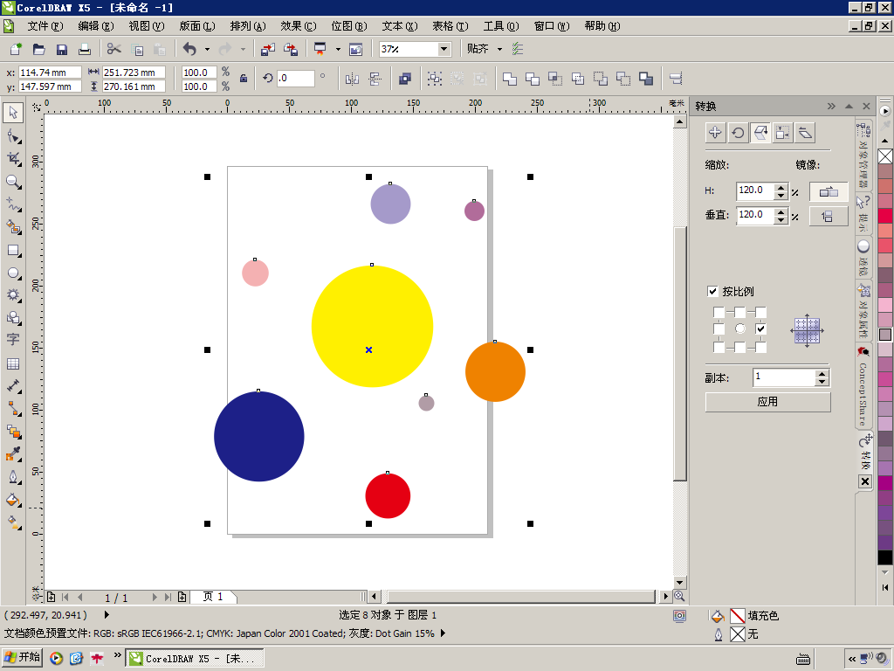The height and width of the screenshot is (671, 894).
Task: Click the Save icon in the toolbar
Action: click(62, 49)
